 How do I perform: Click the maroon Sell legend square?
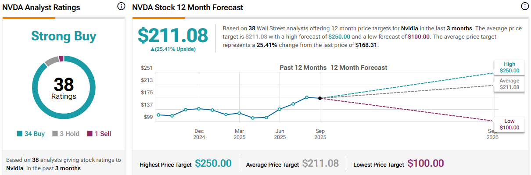(90, 134)
